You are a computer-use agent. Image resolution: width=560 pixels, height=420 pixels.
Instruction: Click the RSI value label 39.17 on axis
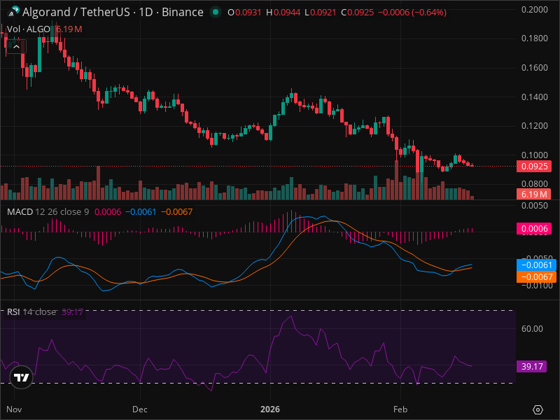pyautogui.click(x=532, y=366)
